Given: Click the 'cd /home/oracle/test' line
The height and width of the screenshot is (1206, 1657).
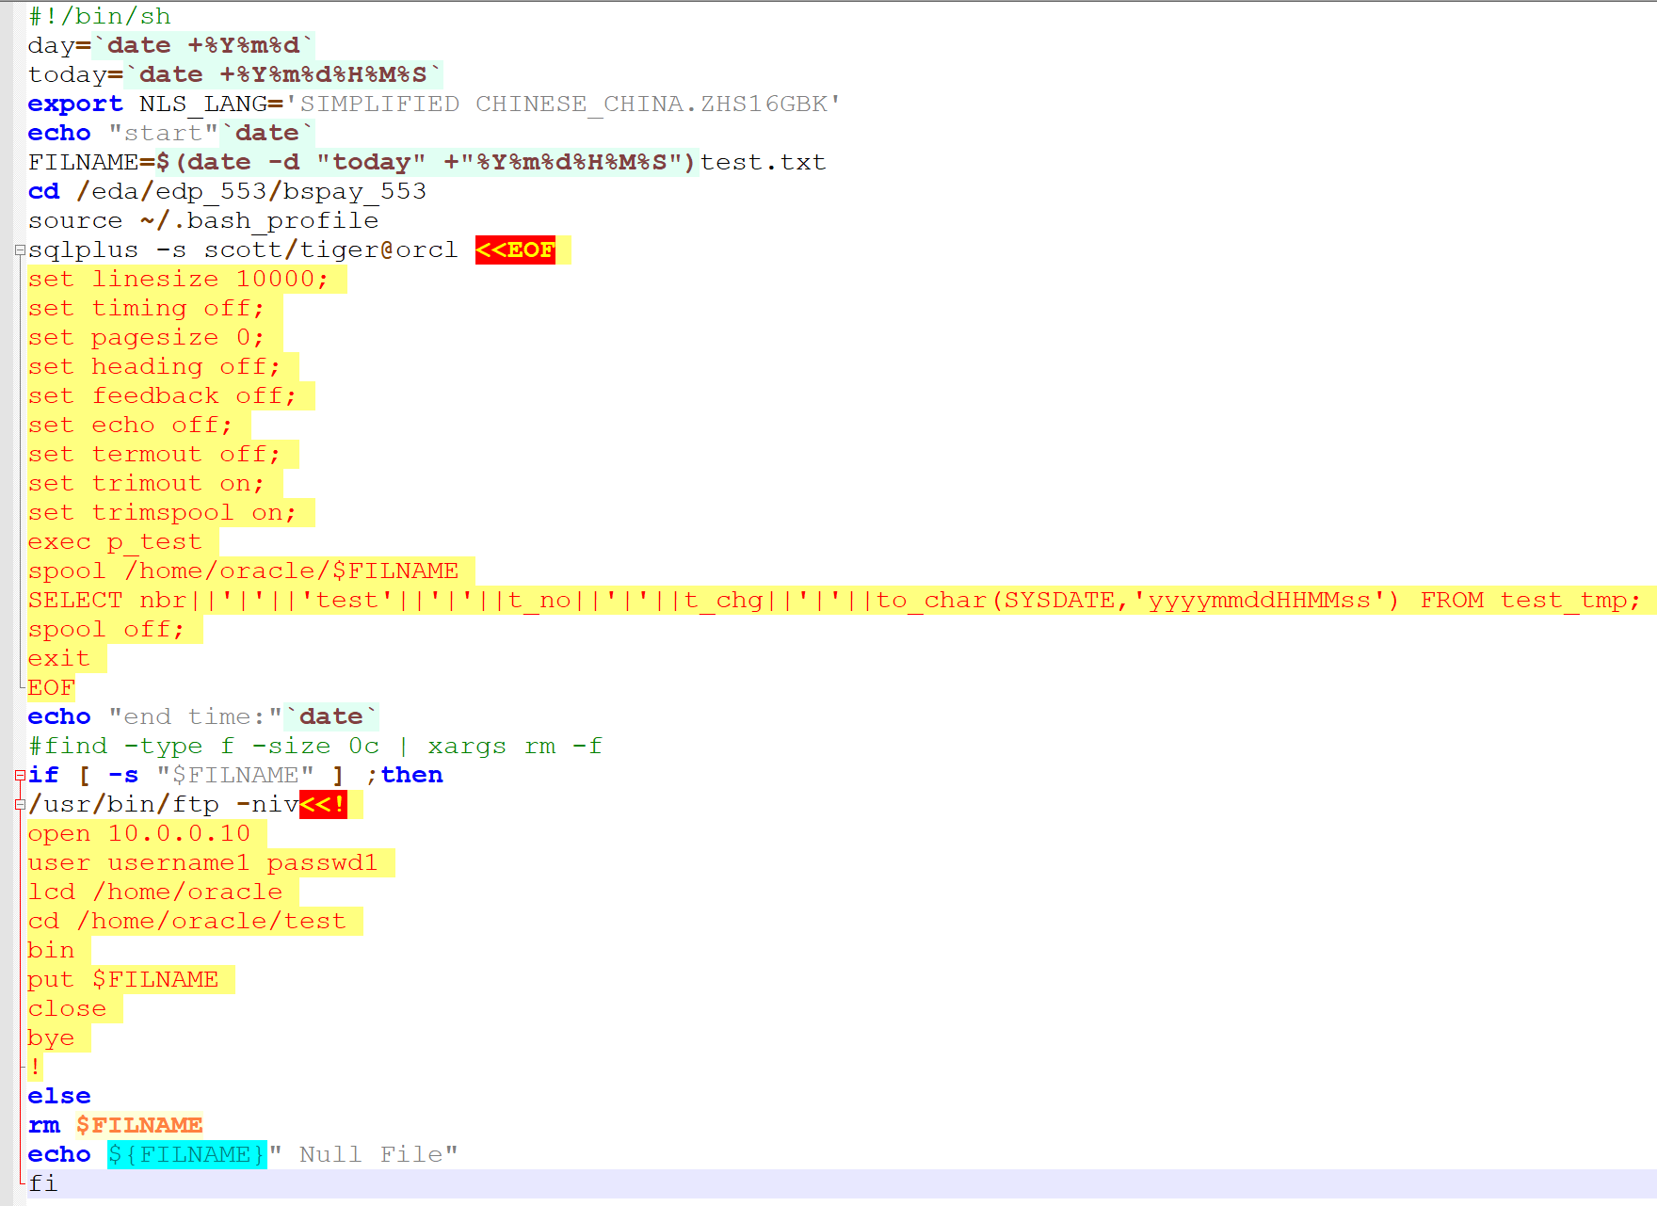Looking at the screenshot, I should [187, 922].
